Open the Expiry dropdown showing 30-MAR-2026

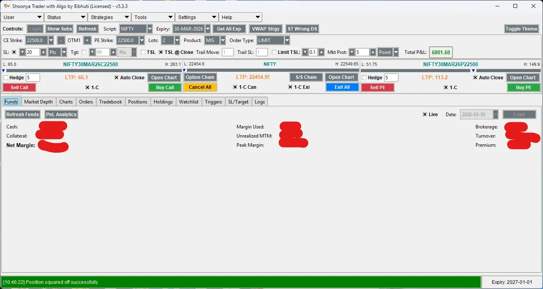click(208, 29)
